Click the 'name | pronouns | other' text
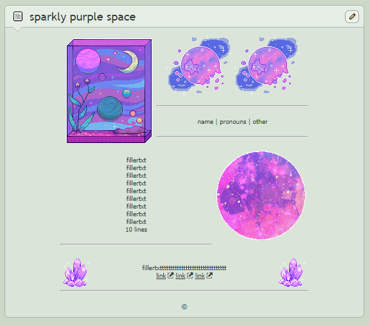This screenshot has width=370, height=326. [233, 122]
